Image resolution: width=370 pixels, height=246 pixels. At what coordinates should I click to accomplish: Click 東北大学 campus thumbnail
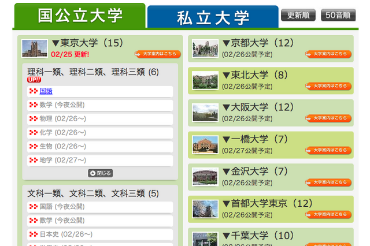[x=205, y=80]
